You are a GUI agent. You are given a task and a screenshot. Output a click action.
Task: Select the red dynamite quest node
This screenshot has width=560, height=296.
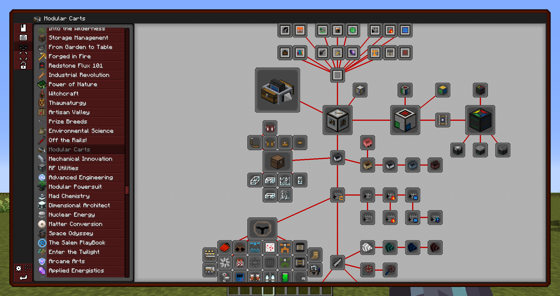[225, 248]
